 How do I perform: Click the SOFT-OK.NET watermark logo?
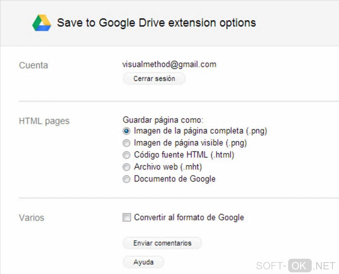(295, 266)
